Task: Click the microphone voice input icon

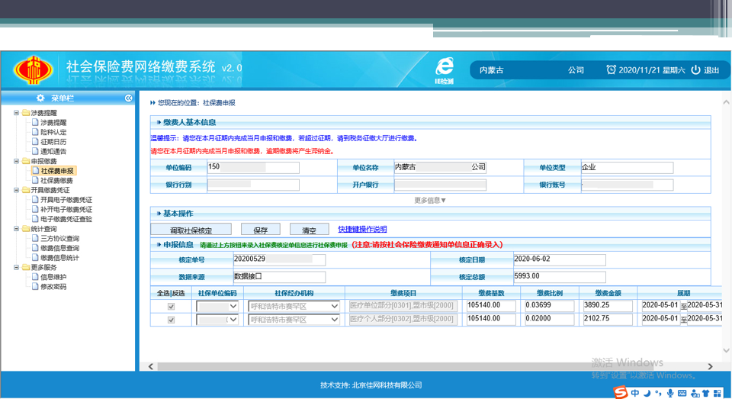Action: coord(670,394)
